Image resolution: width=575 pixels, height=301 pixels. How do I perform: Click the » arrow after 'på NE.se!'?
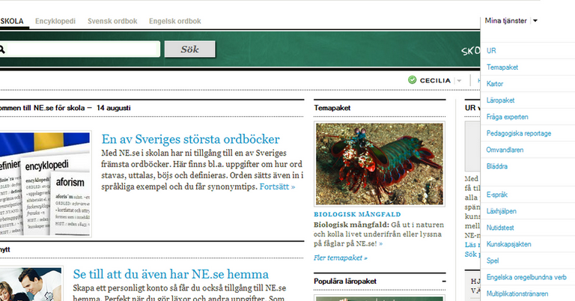tap(380, 244)
